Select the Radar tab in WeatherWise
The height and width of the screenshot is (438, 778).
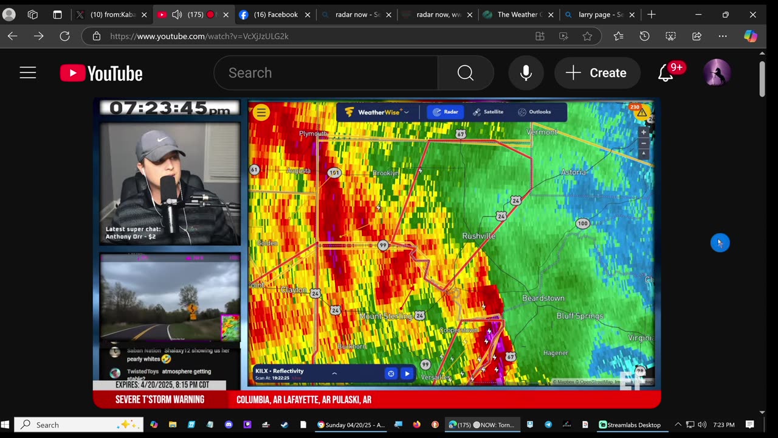[x=446, y=112]
